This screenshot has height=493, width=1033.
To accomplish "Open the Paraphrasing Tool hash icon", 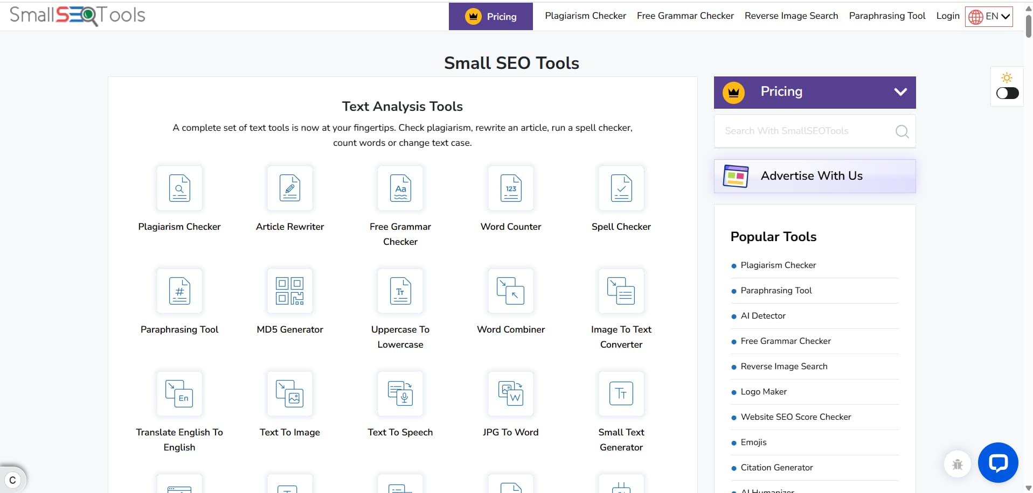I will pos(179,291).
